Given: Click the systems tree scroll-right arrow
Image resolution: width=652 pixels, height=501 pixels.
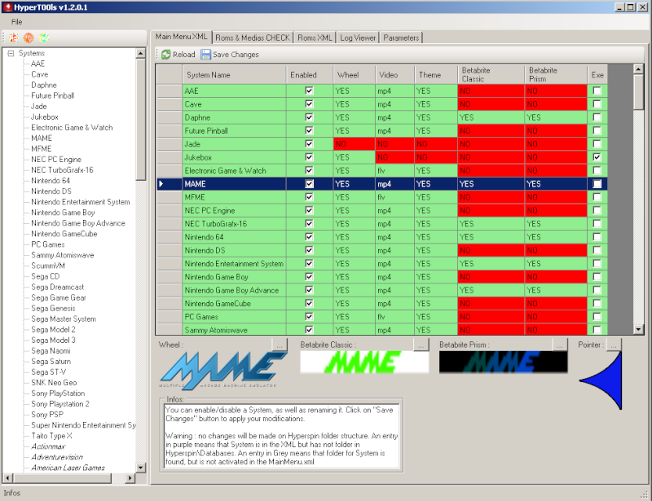Looking at the screenshot, I should (x=130, y=478).
